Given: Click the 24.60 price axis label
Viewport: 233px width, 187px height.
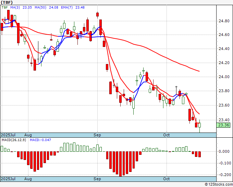Looking at the screenshot, I should pyautogui.click(x=224, y=35).
